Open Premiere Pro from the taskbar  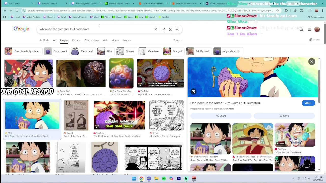pyautogui.click(x=179, y=179)
